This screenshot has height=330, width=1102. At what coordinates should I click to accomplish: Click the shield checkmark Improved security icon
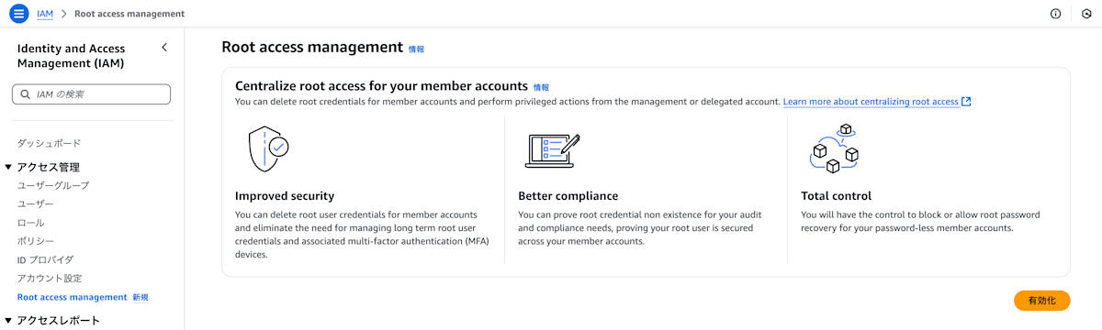[x=268, y=148]
